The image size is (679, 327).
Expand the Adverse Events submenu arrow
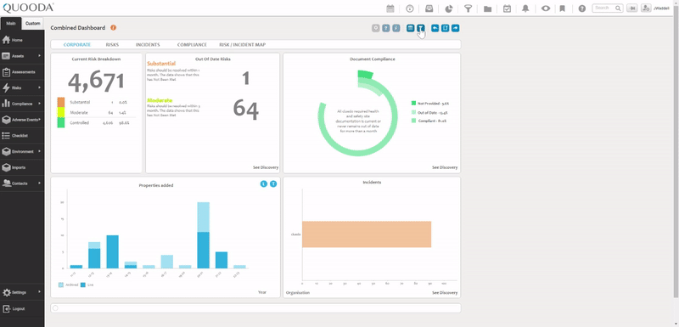pos(40,119)
